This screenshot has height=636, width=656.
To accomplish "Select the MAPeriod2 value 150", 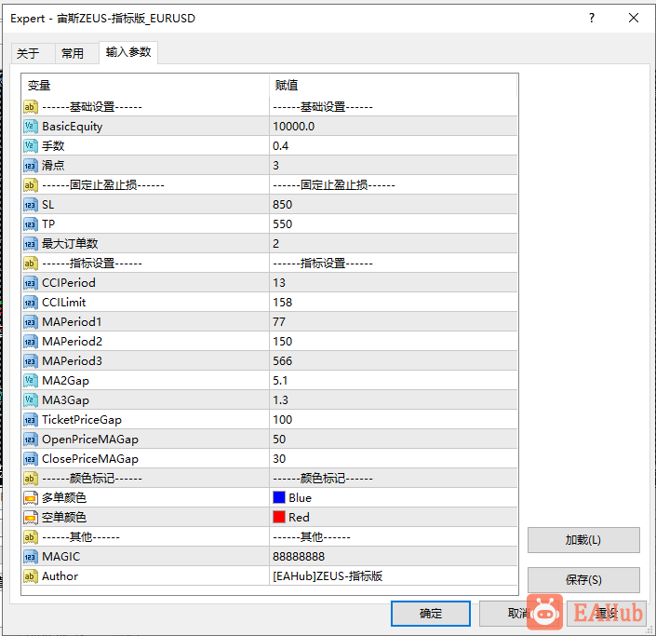I will (282, 342).
